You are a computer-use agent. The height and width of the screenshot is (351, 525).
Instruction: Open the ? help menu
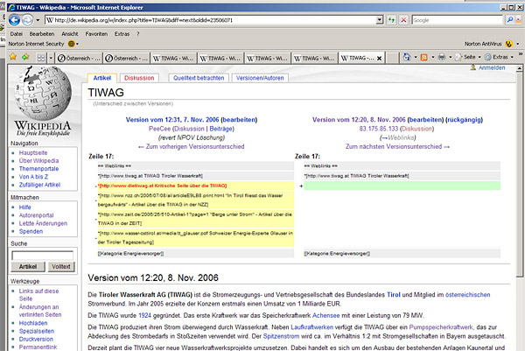[137, 34]
